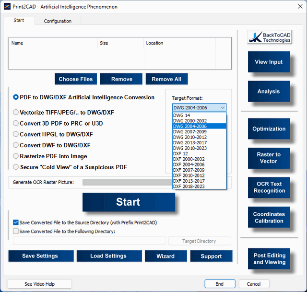Choose DWG 2018-2023 from format list
Image resolution: width=307 pixels, height=292 pixels.
click(x=189, y=149)
